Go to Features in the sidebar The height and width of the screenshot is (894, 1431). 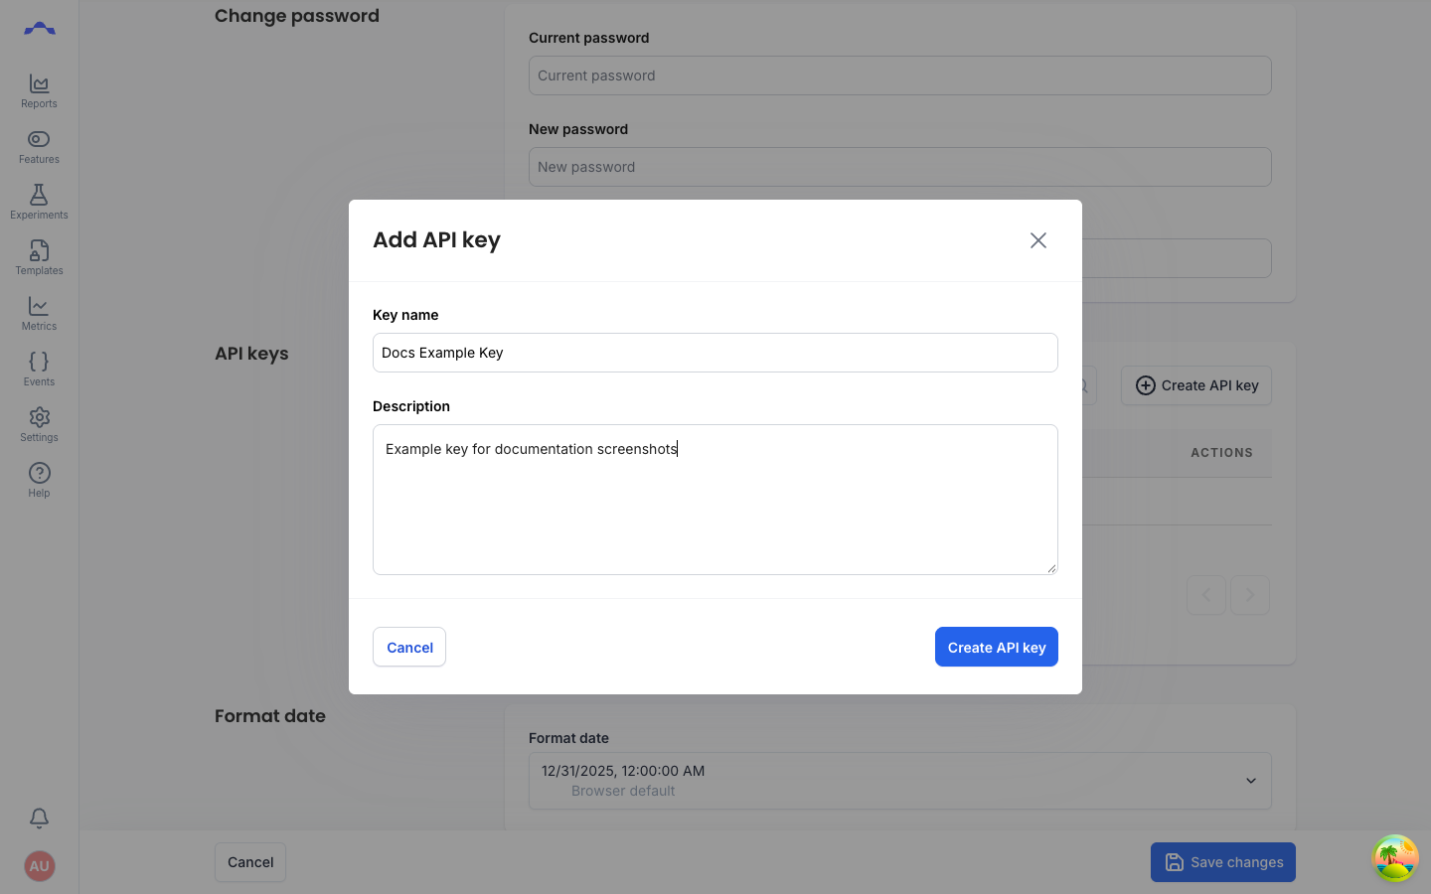(39, 147)
